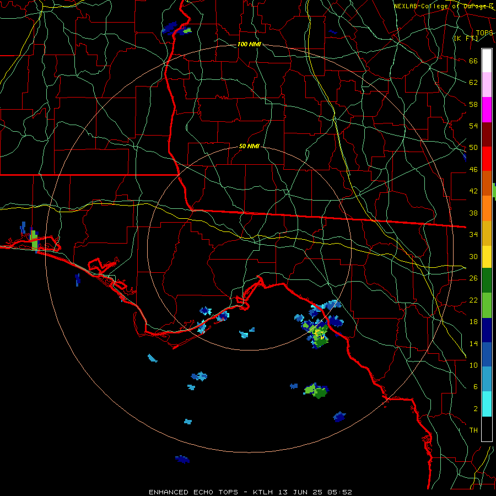Select the light green legend color segment
Image resolution: width=496 pixels, height=496 pixels.
coord(487,305)
